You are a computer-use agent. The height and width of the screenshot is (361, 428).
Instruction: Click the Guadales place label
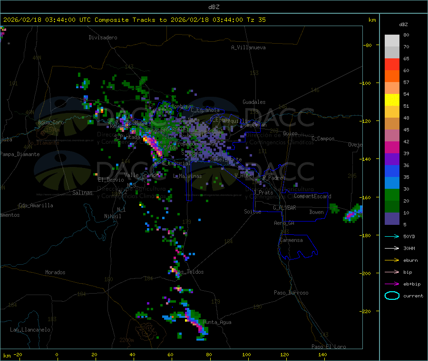(x=254, y=102)
